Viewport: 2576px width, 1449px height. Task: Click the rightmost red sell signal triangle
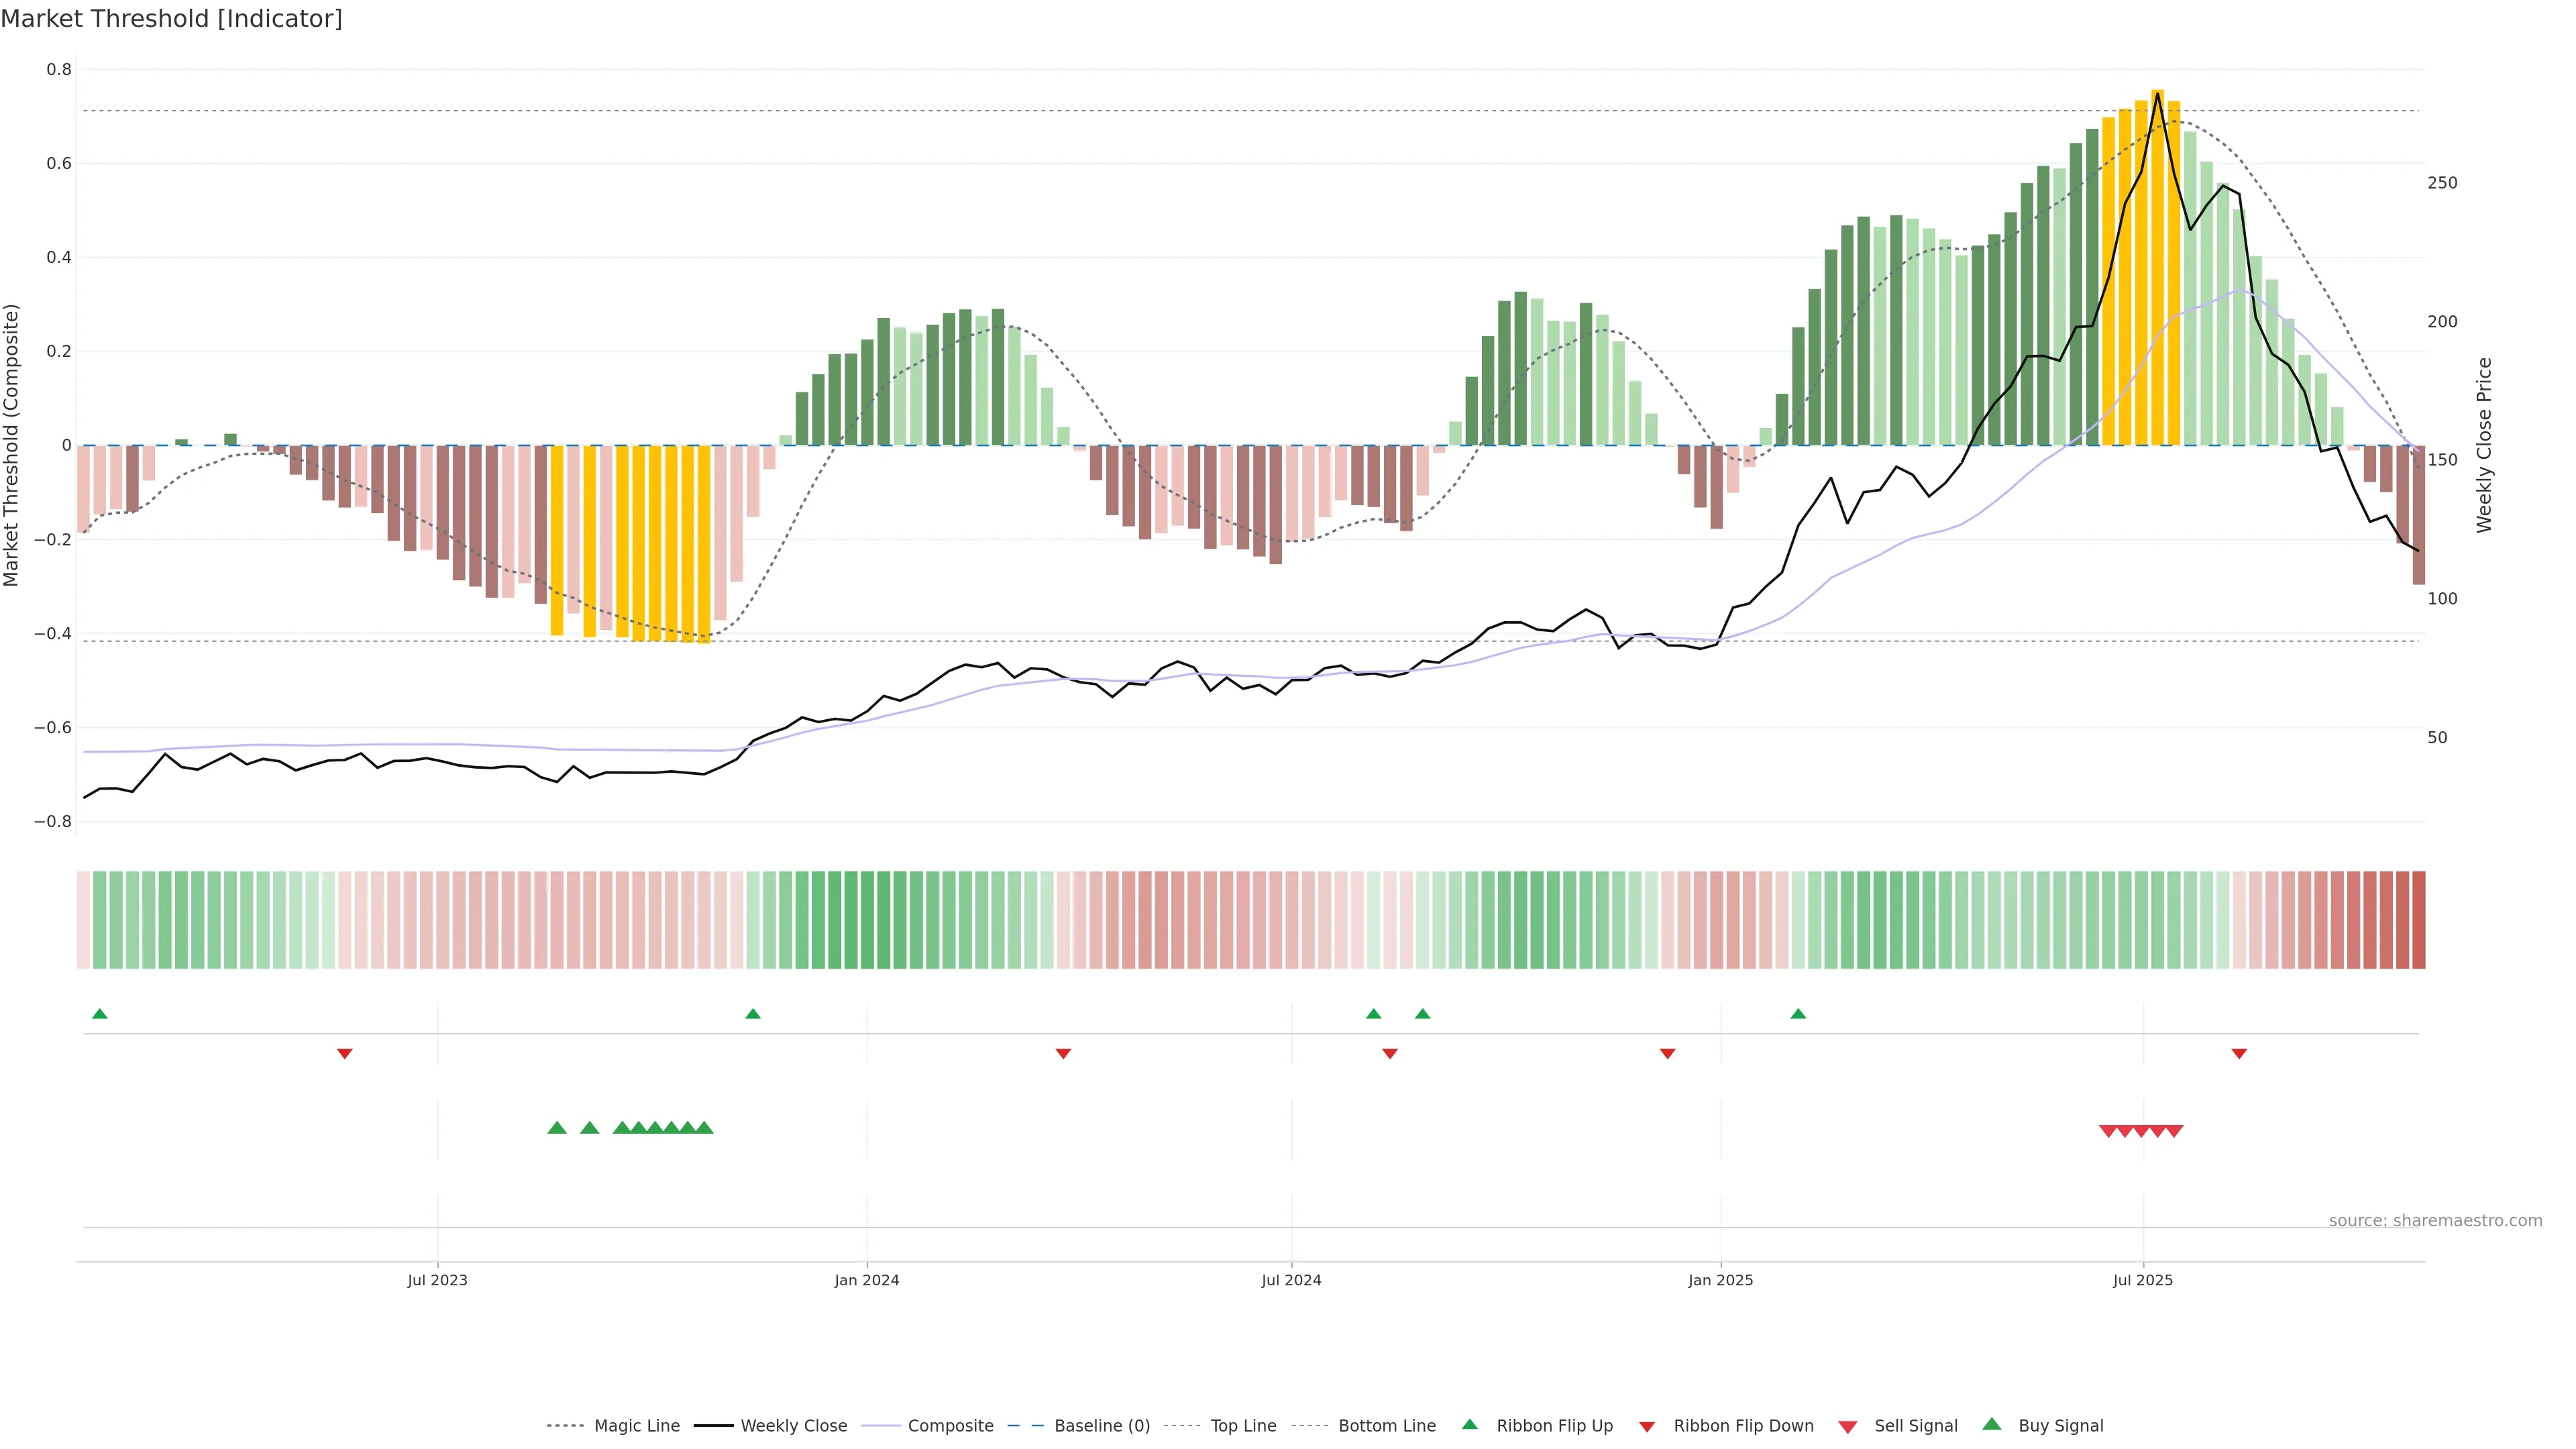click(2174, 1131)
